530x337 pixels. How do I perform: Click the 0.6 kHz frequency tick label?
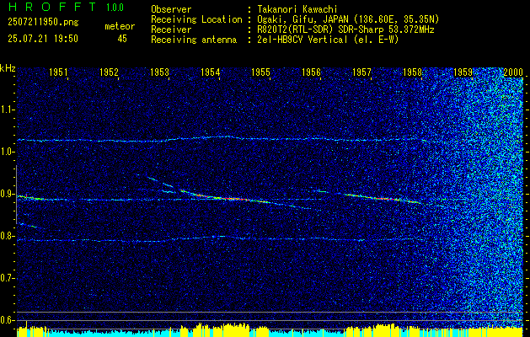click(6, 320)
